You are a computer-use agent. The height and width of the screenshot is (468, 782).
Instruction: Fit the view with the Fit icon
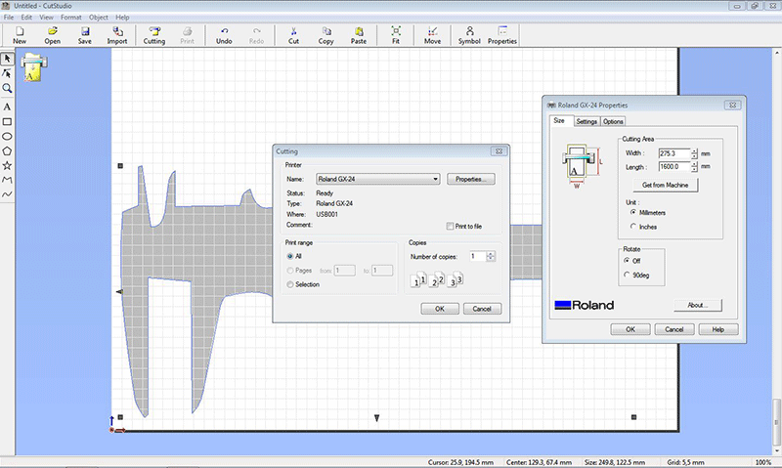396,35
